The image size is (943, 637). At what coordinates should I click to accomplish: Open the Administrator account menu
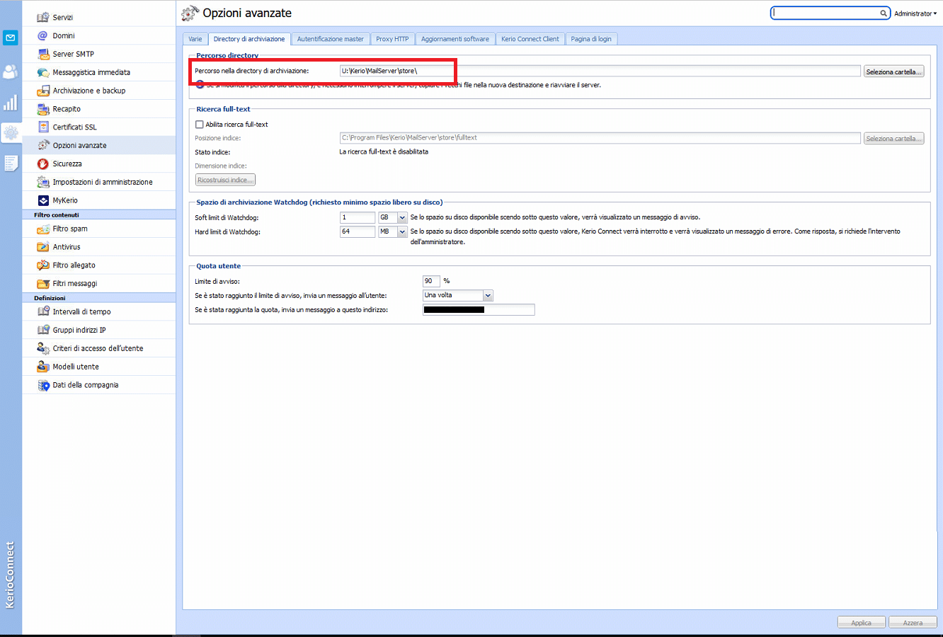915,13
